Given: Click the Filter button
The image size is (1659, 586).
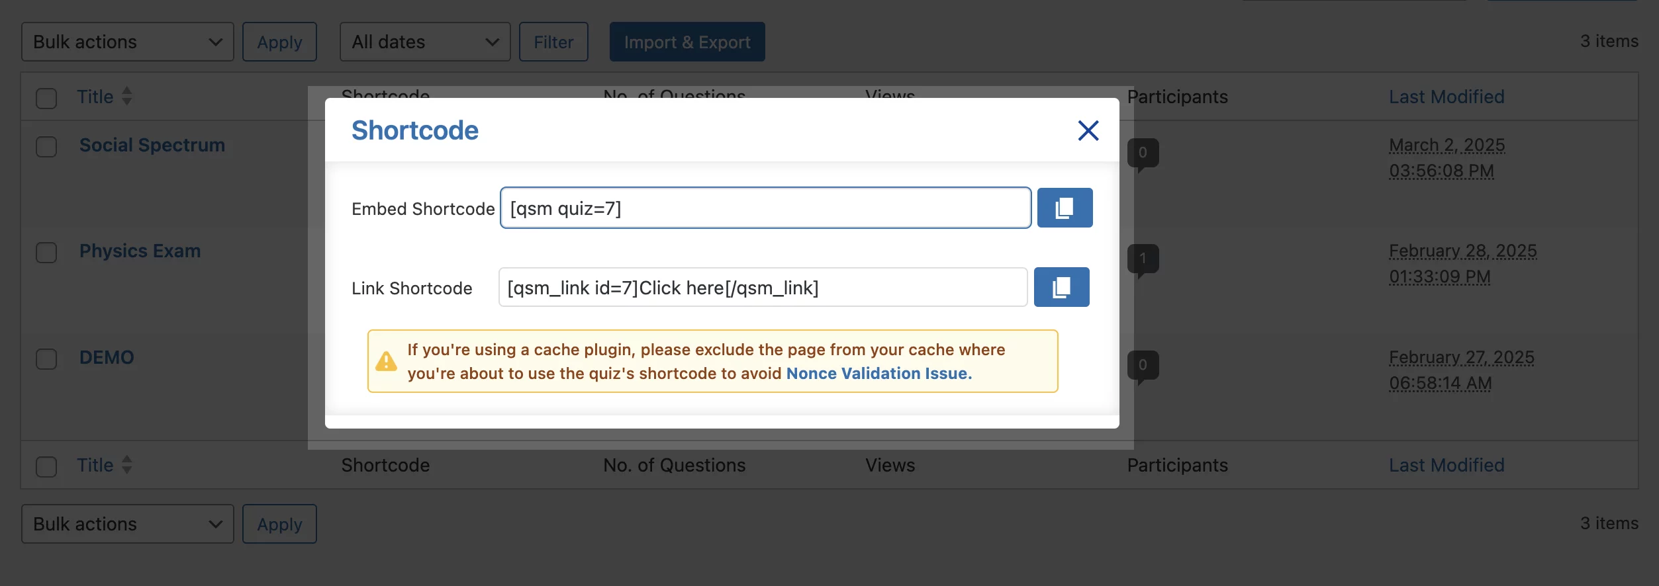Looking at the screenshot, I should 553,42.
